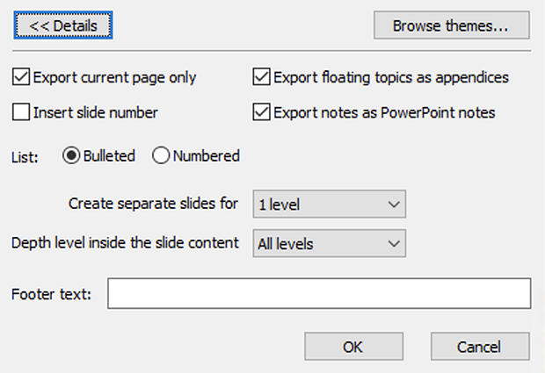Click the arrow on the 1 level combo box
The width and height of the screenshot is (545, 373).
[x=393, y=204]
